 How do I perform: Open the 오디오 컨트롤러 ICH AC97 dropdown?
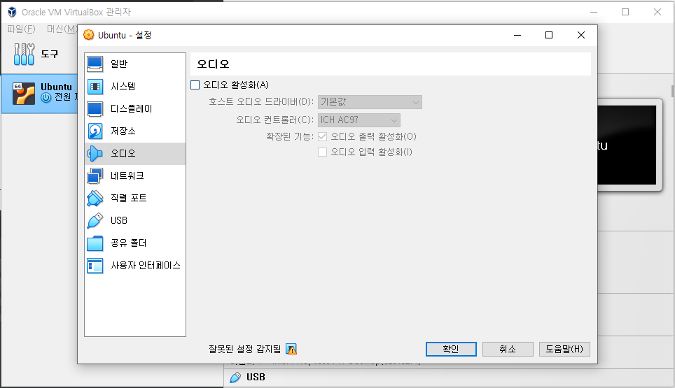coord(359,120)
